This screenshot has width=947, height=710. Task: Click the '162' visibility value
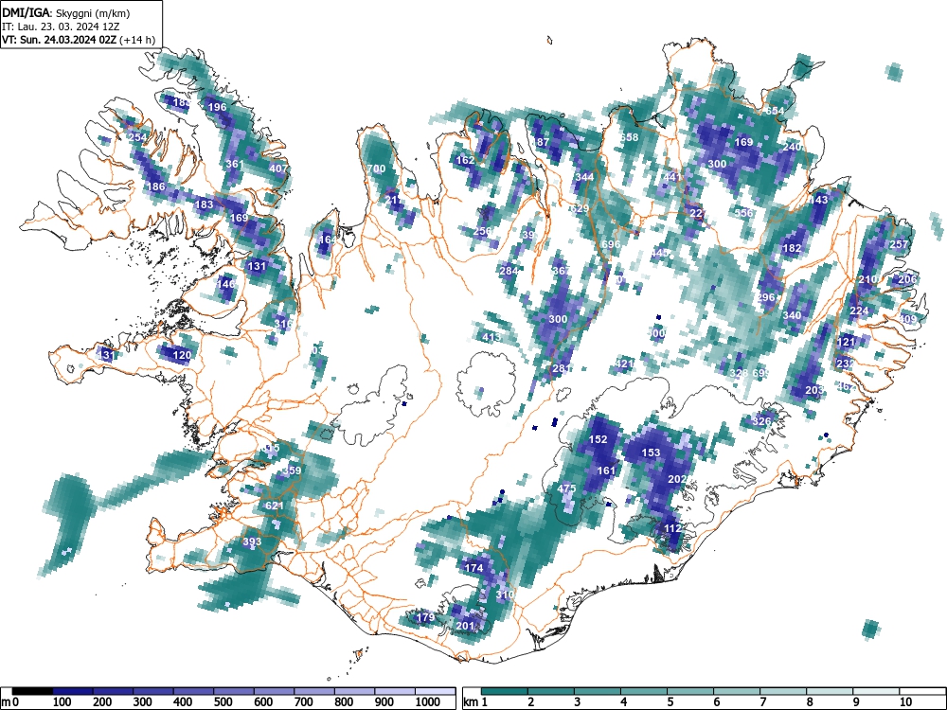tap(465, 160)
